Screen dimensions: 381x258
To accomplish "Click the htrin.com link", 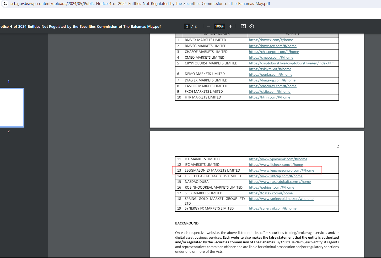I will 269,97.
